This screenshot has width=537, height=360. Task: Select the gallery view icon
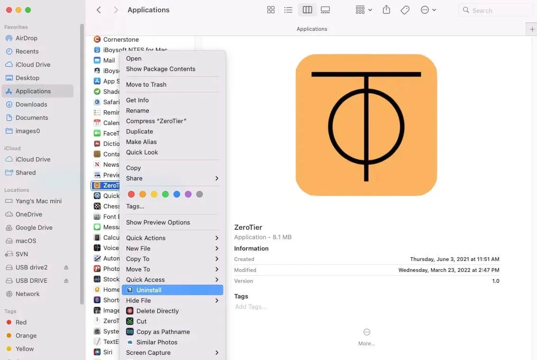pyautogui.click(x=325, y=9)
